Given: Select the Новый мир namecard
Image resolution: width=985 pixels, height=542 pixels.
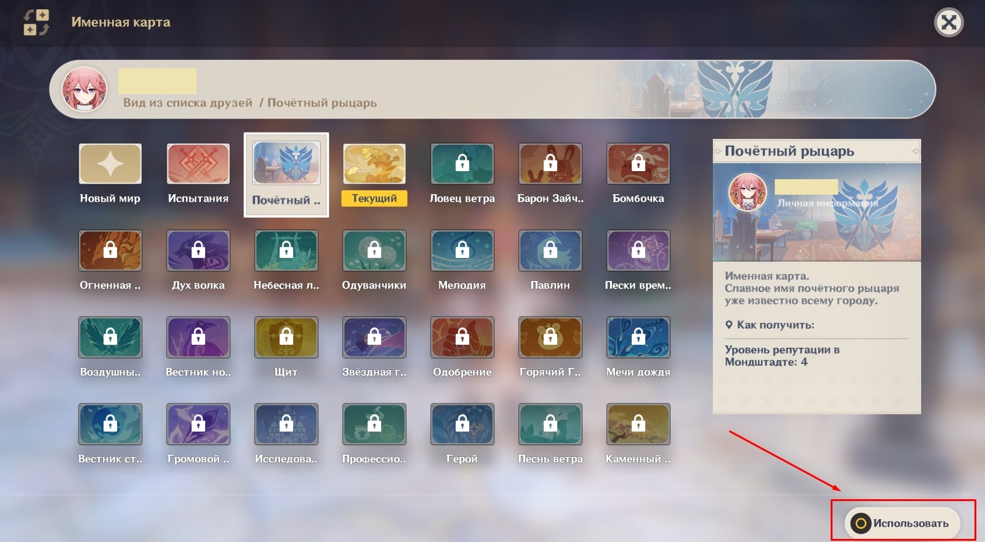Looking at the screenshot, I should 110,164.
